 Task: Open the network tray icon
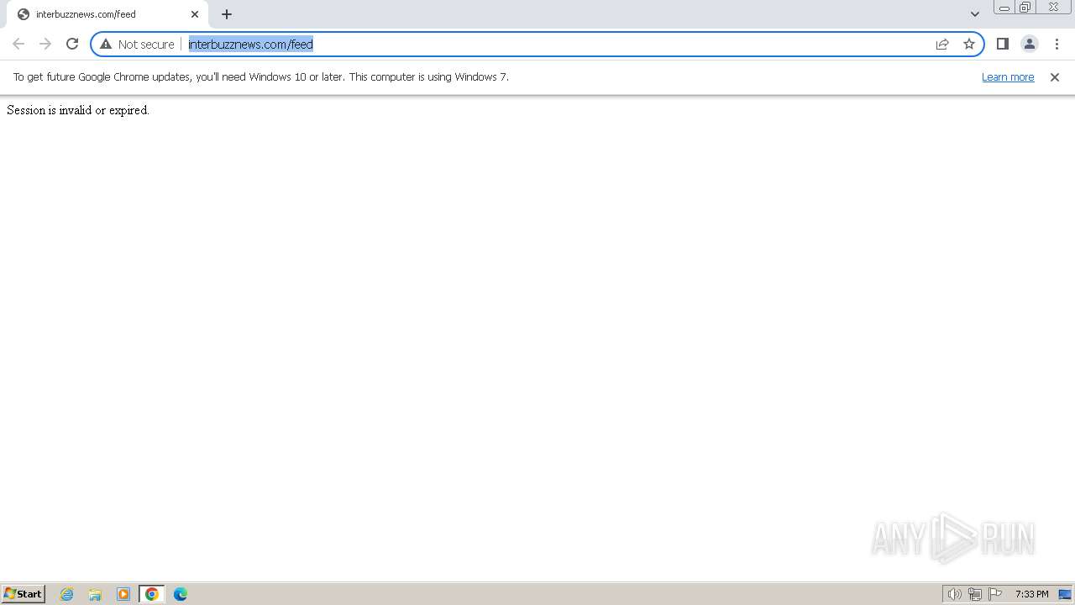click(975, 594)
